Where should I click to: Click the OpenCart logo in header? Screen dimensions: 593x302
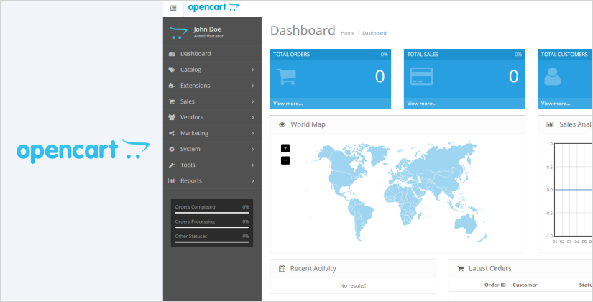[x=213, y=8]
